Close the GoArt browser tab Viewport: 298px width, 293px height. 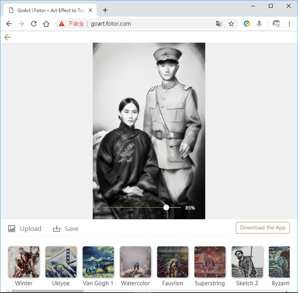click(90, 10)
